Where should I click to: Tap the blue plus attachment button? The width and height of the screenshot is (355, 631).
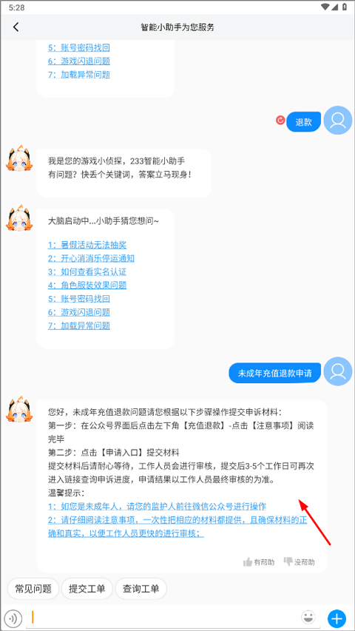point(337,618)
